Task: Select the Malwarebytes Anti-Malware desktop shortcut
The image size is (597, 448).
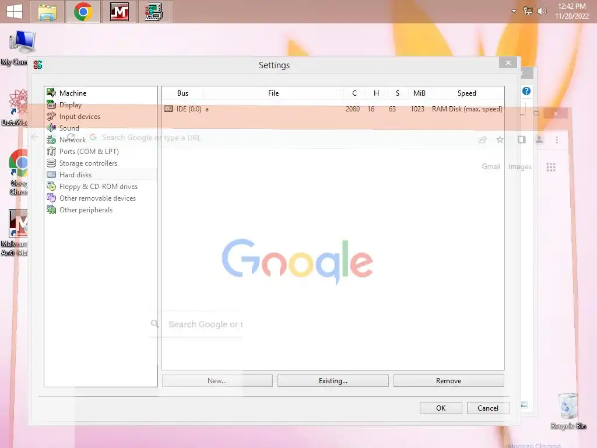Action: pos(15,232)
